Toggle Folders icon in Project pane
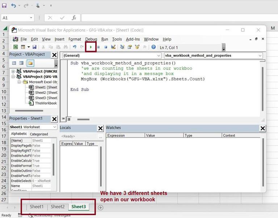The height and width of the screenshot is (218, 278). pyautogui.click(x=30, y=63)
